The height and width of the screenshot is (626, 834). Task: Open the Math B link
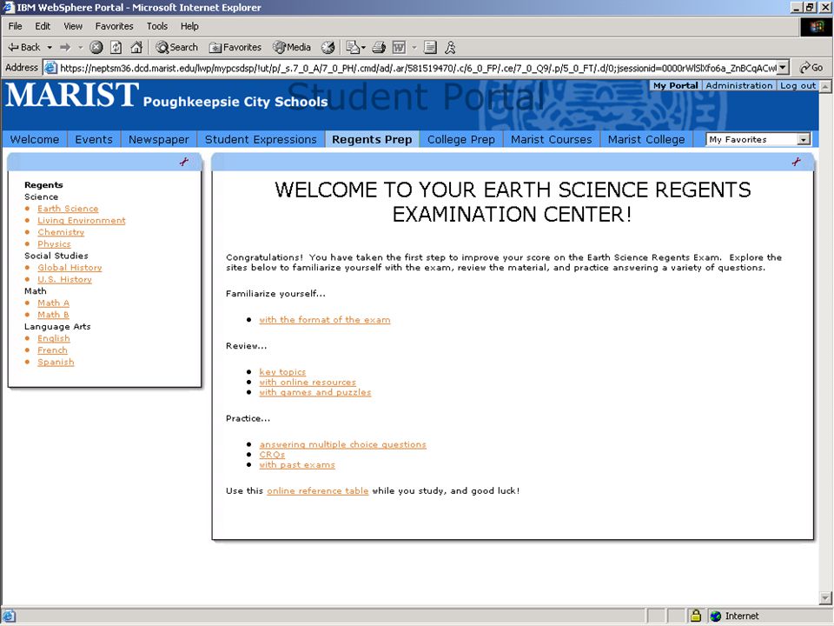(53, 315)
